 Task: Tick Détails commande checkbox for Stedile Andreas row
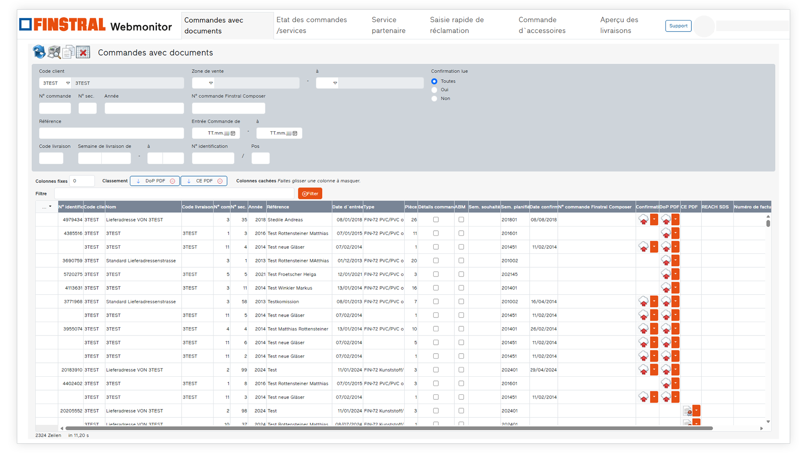(436, 219)
